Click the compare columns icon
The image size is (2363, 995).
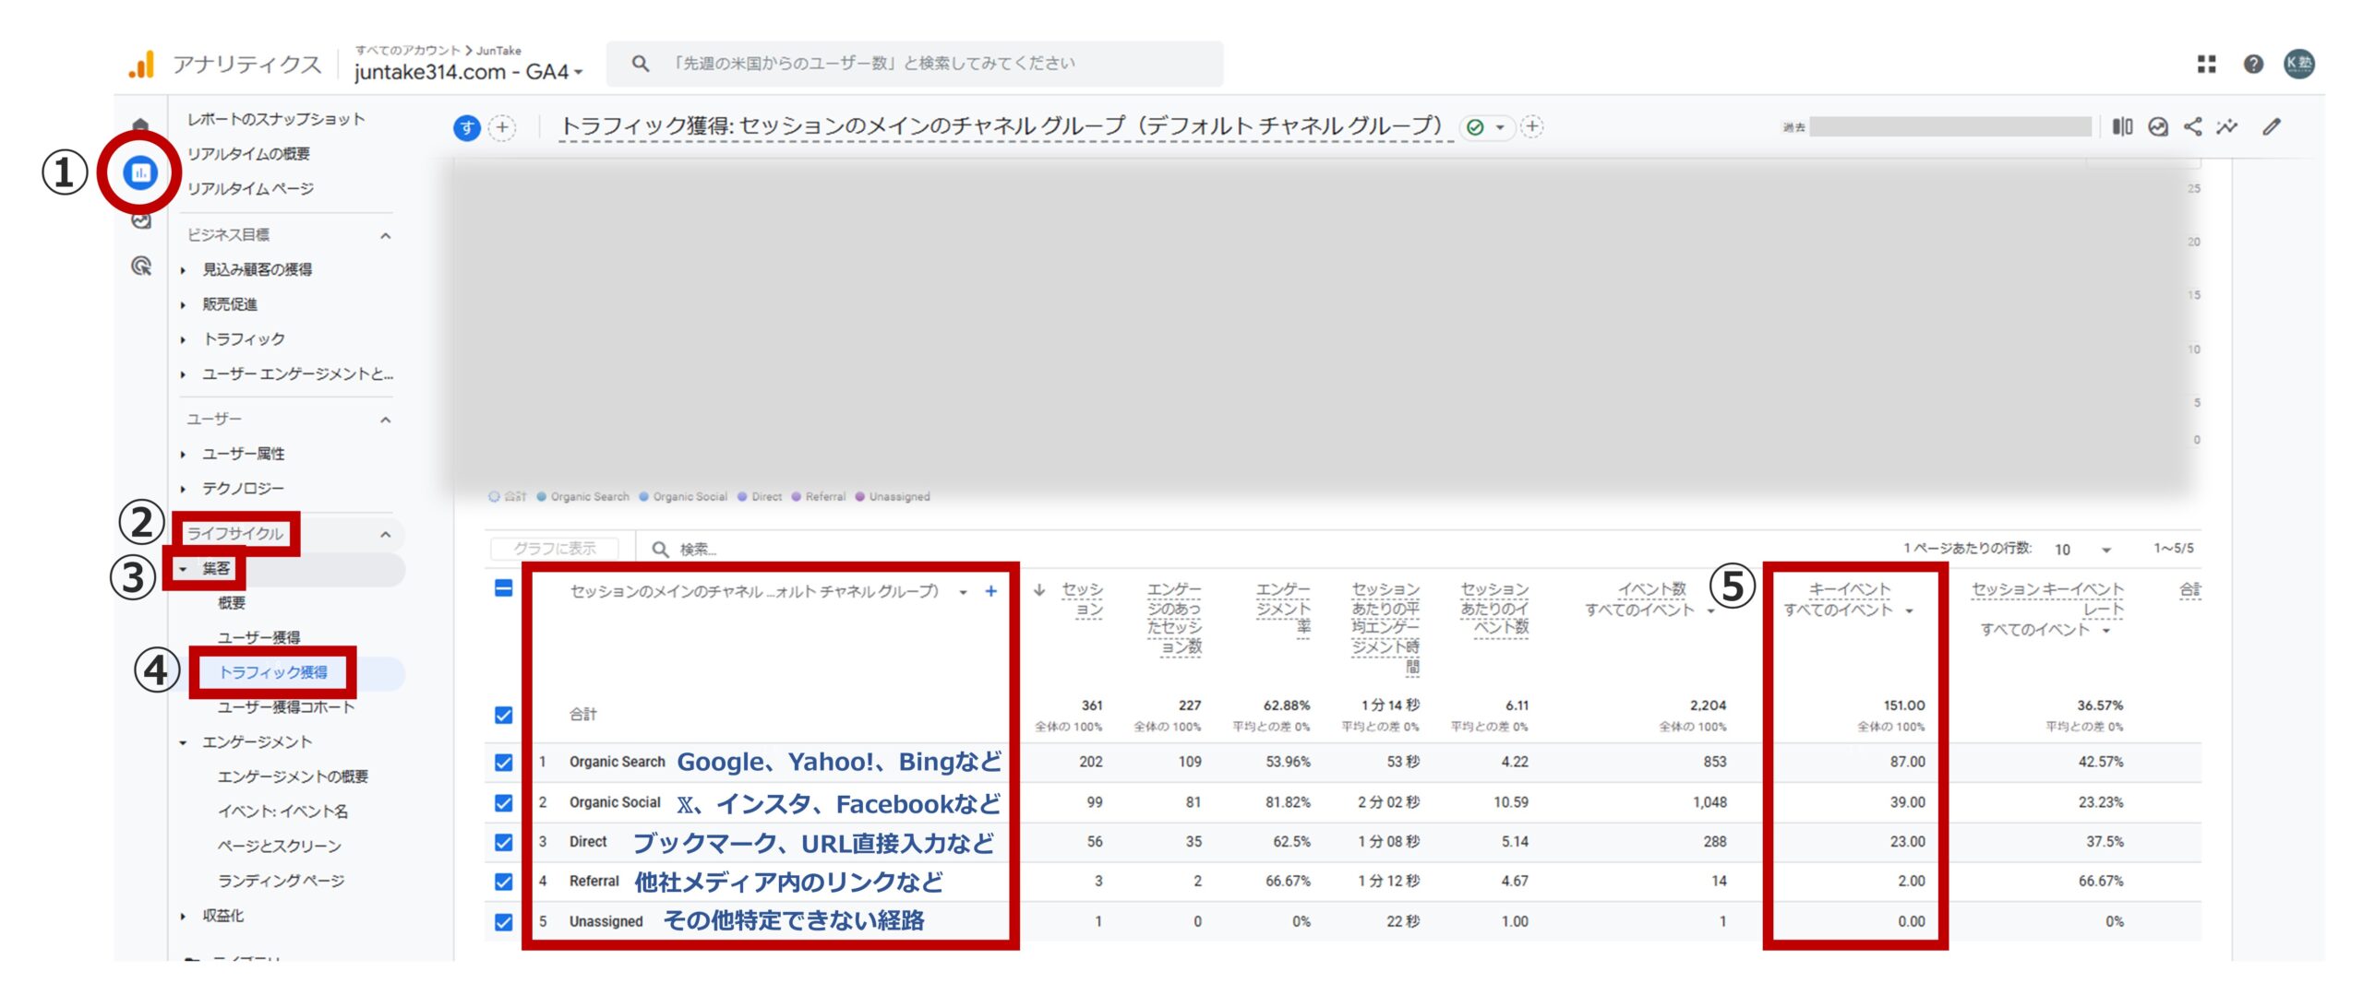pos(2122,127)
